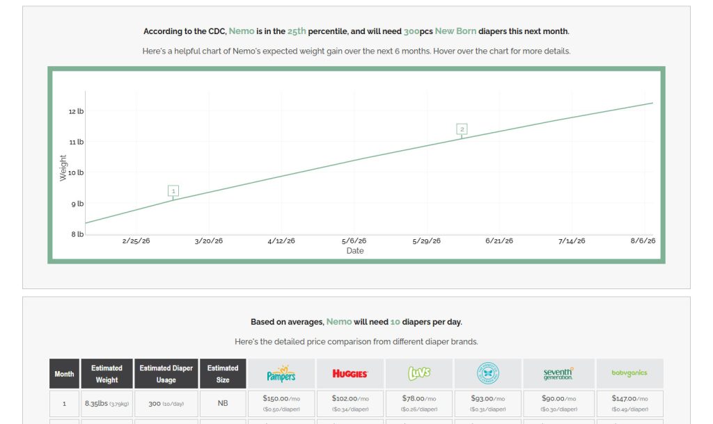This screenshot has height=424, width=713.
Task: Select the $93.00/mo price cell
Action: click(487, 403)
